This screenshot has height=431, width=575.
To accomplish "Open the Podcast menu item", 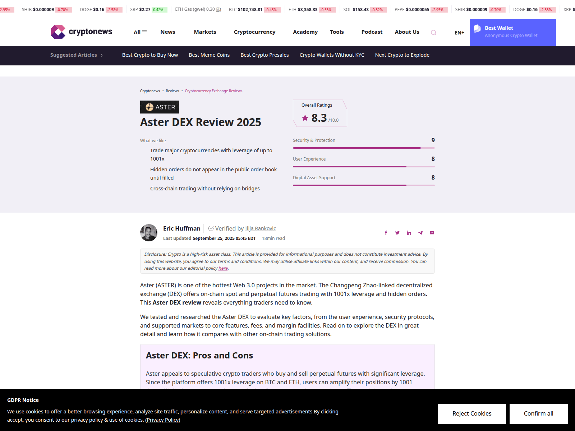I will pos(372,32).
